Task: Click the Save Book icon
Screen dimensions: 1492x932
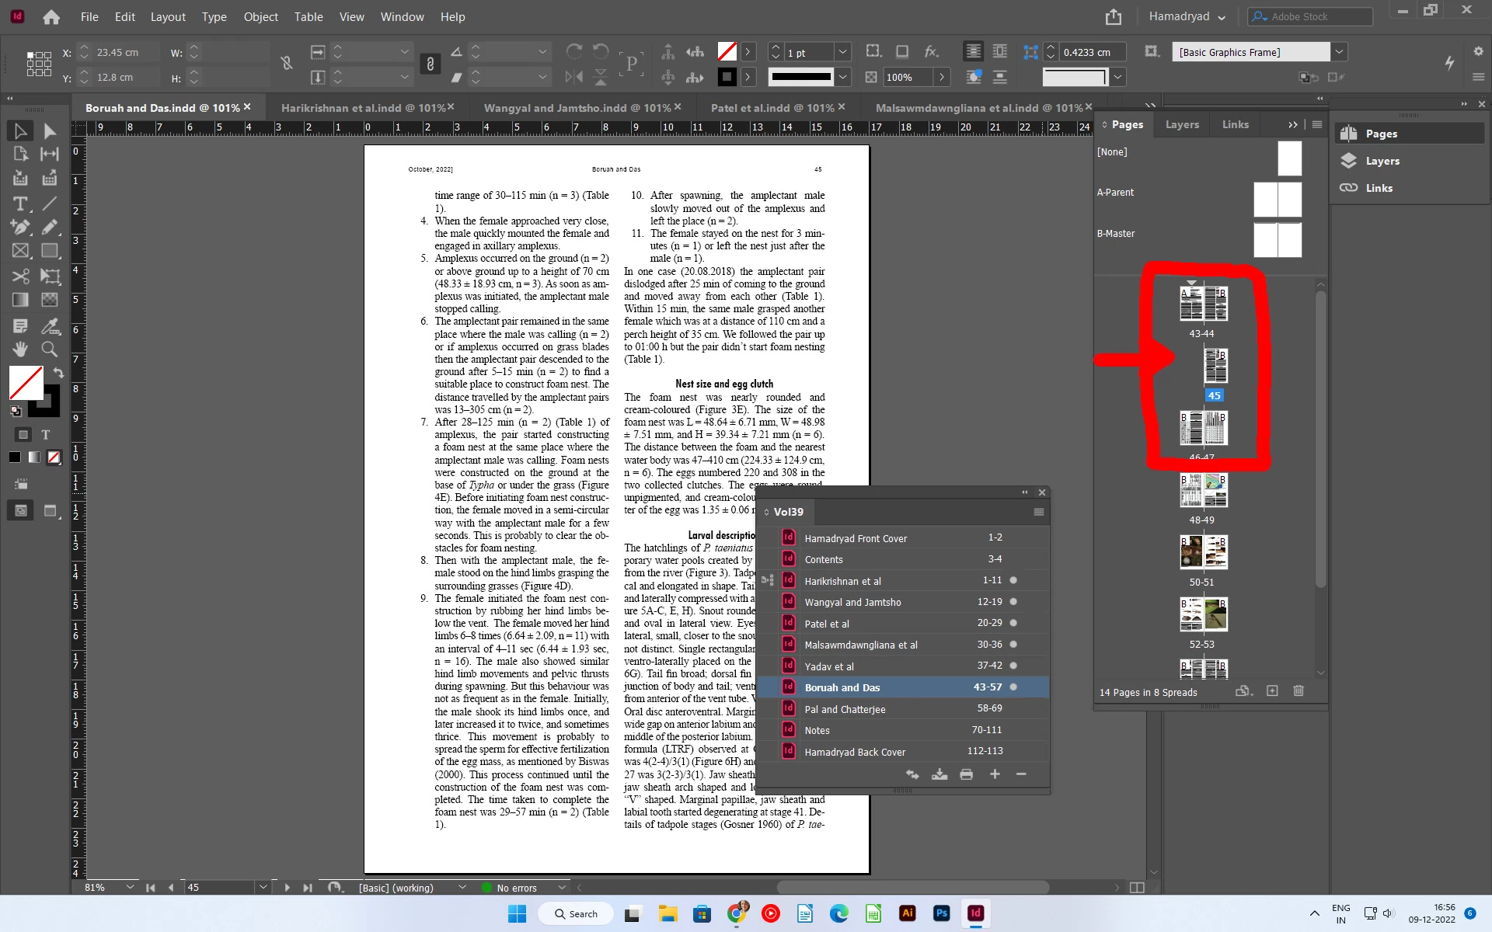Action: click(939, 774)
